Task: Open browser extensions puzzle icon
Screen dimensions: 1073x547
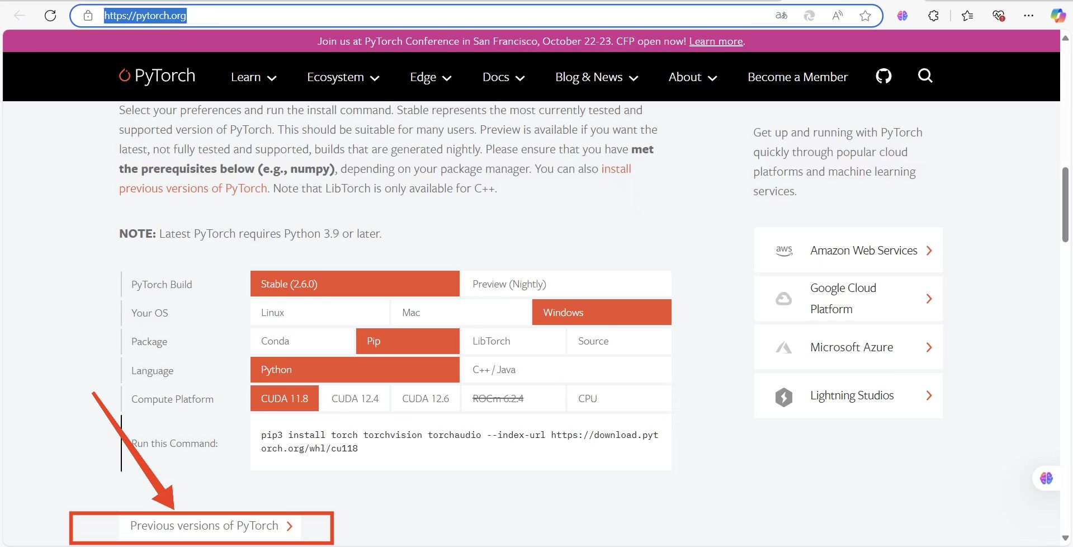Action: [933, 16]
